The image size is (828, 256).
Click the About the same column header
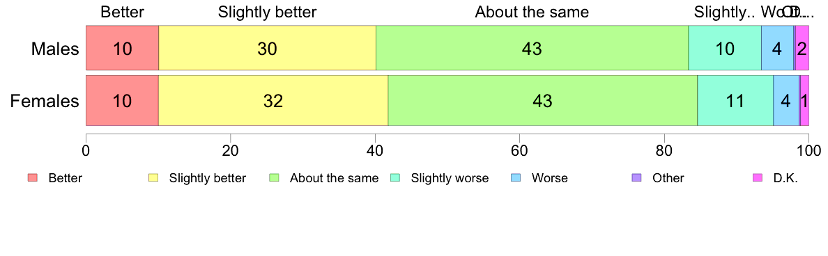(x=532, y=13)
